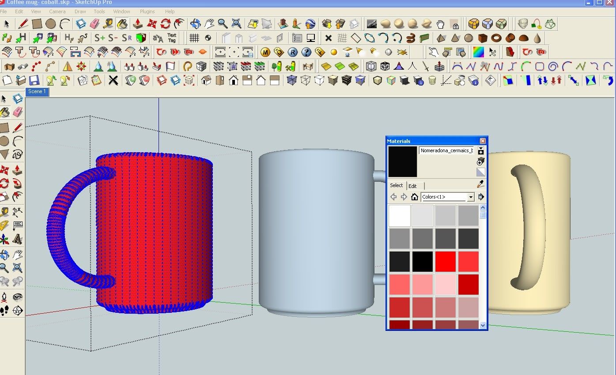Toggle wireframe face style cube icon
The image size is (616, 375).
[x=305, y=80]
